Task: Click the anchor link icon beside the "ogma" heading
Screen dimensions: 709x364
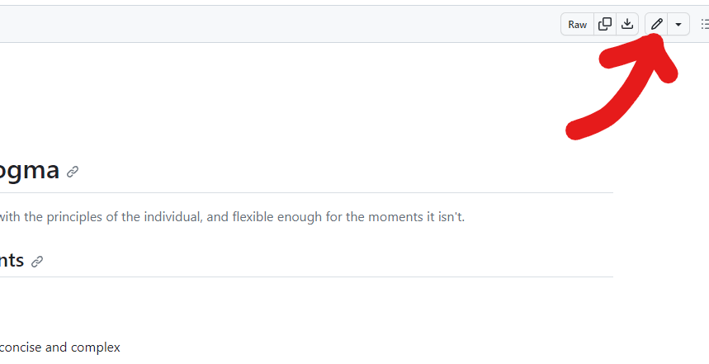Action: [x=73, y=172]
